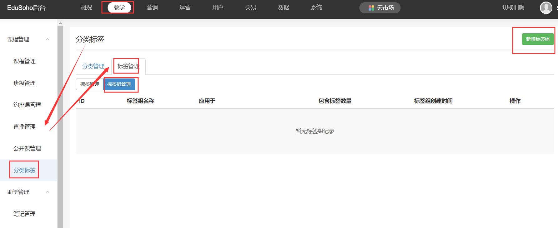Toggle to 标签组管理 view button
Viewport: 558px width, 228px height.
pos(119,84)
